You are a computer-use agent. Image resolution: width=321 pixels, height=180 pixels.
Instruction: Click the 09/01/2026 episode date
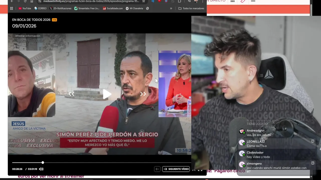pos(24,26)
